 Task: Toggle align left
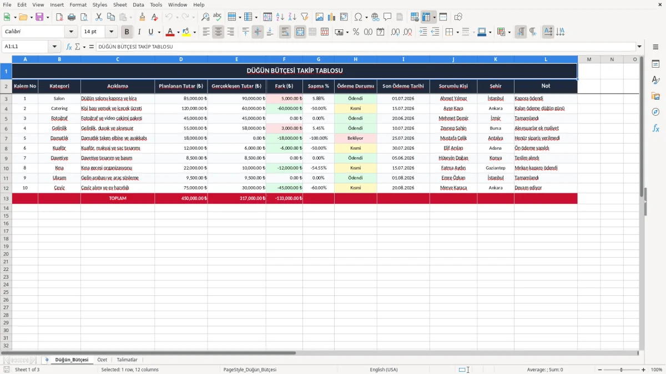click(206, 32)
